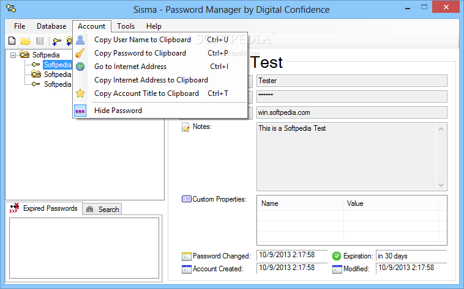Click the Add account key toolbar icon
Screen dimensions: 464x289
(x=56, y=42)
